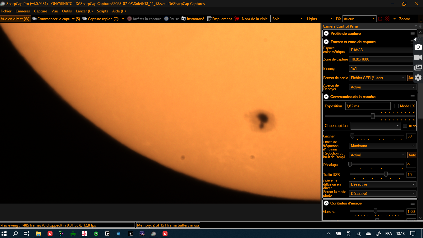Open the Espace colorimétrique RAW 8 dropdown
Screen dimensions: 423x238
tap(382, 50)
